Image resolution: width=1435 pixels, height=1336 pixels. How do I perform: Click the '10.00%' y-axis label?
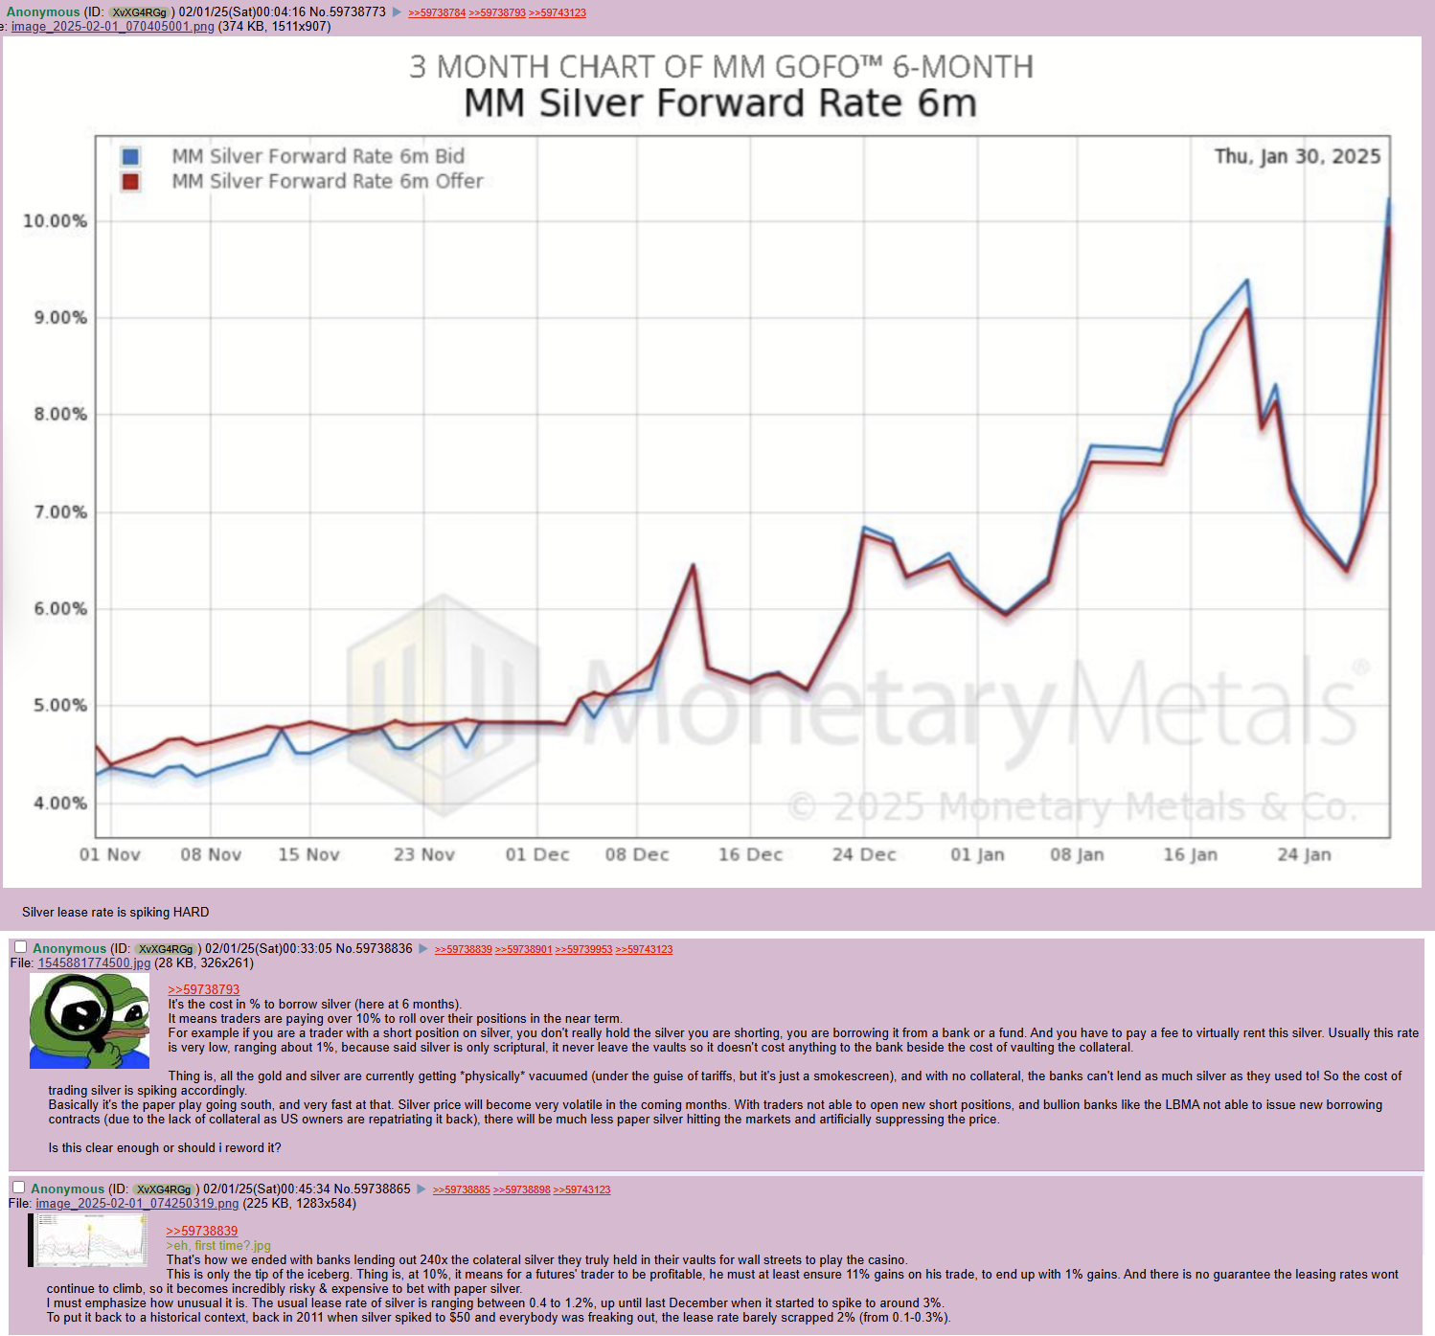(55, 221)
